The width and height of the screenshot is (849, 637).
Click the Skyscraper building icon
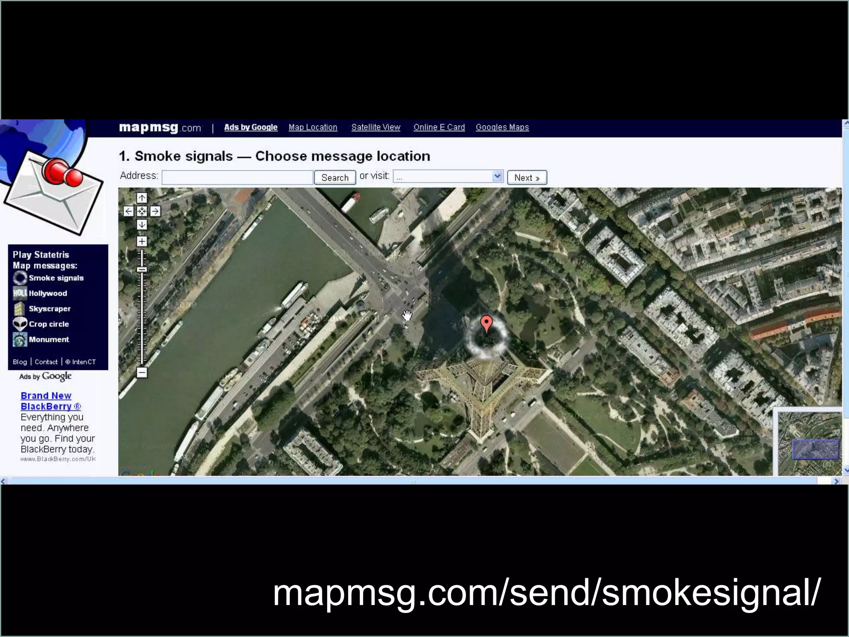[19, 309]
